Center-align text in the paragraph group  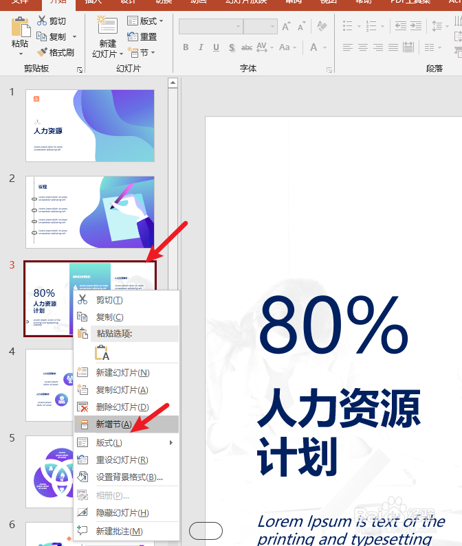point(363,47)
